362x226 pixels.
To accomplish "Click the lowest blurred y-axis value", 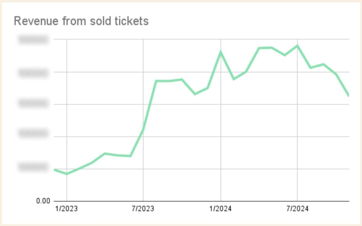I will [x=33, y=168].
